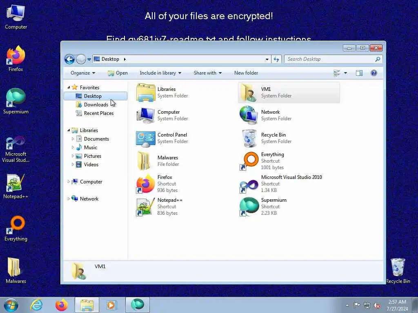The image size is (418, 313).
Task: Select Downloads in the Favorites list
Action: click(96, 105)
